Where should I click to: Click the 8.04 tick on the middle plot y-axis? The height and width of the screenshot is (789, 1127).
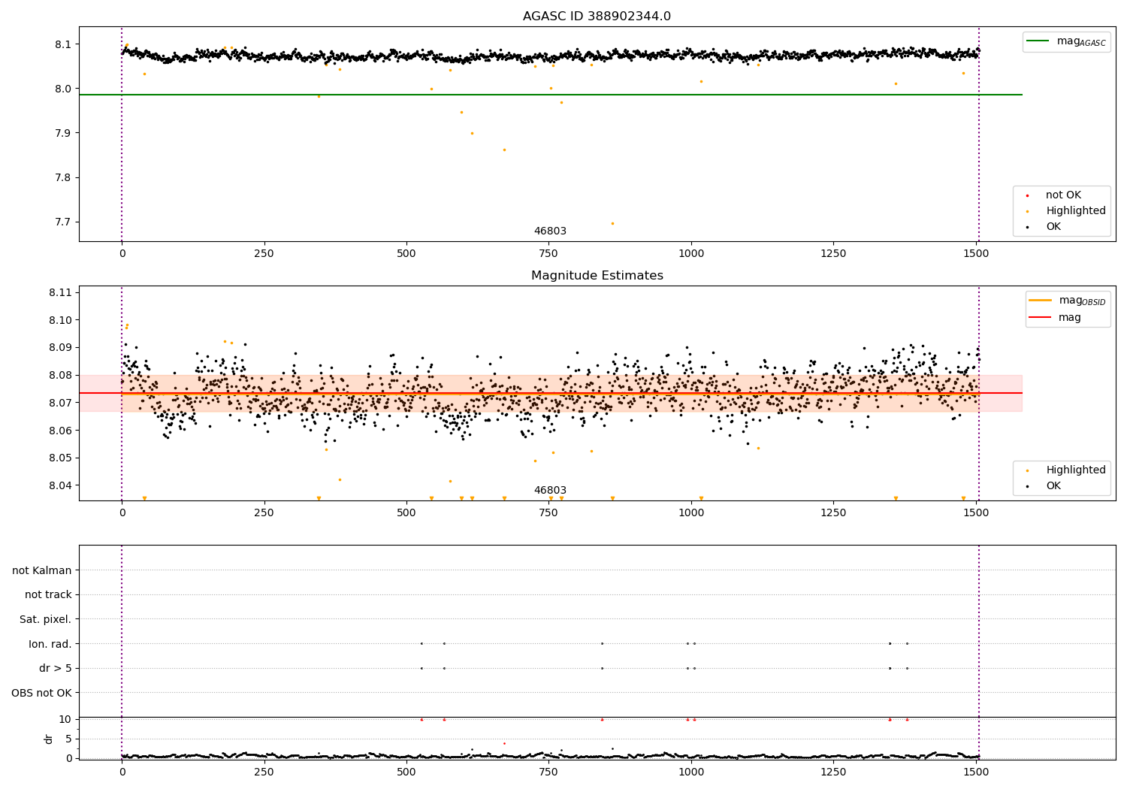tap(60, 485)
